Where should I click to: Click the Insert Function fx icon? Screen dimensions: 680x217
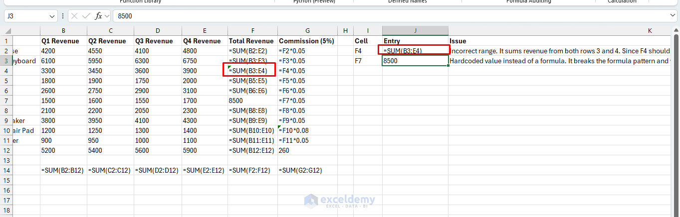(99, 16)
